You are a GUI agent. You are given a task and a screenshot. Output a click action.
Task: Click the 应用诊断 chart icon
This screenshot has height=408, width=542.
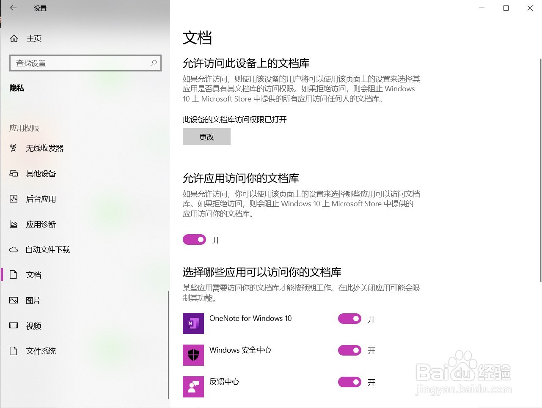[14, 225]
